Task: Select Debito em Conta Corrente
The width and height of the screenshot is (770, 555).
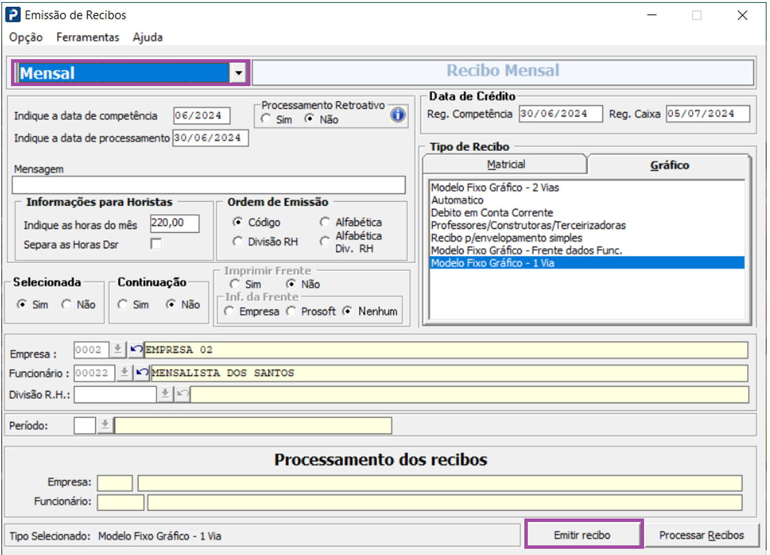Action: pos(491,213)
